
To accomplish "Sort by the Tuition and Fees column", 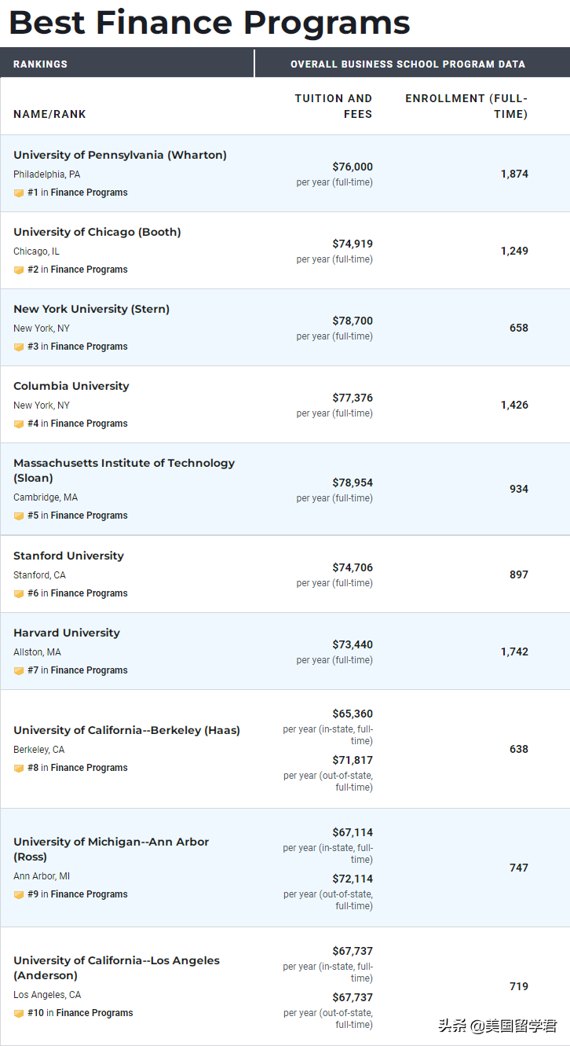I will coord(334,106).
